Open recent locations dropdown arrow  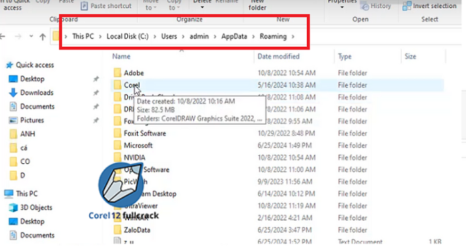click(x=31, y=36)
